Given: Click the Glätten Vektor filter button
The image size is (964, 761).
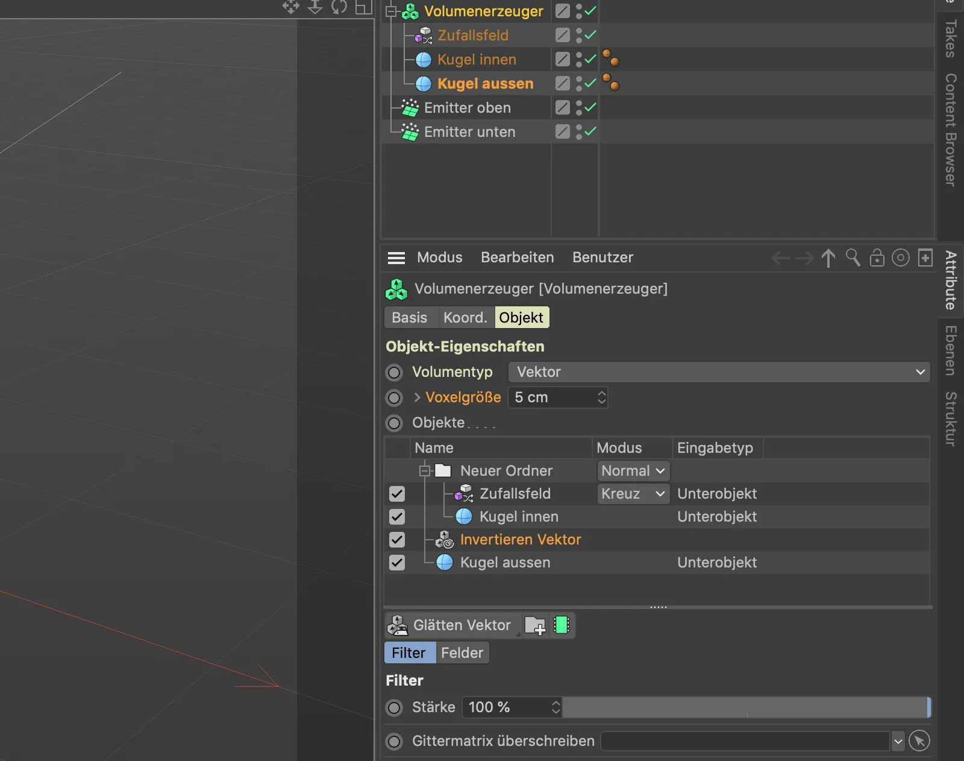Looking at the screenshot, I should click(x=452, y=625).
